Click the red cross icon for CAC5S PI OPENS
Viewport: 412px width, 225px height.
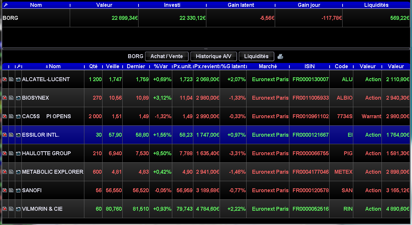tap(5, 116)
